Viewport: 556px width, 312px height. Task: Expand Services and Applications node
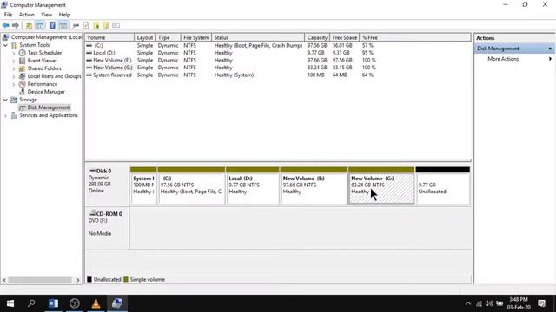pyautogui.click(x=5, y=115)
